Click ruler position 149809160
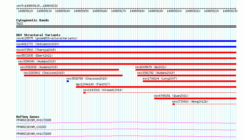This screenshot has height=140, width=244. [x=100, y=11]
